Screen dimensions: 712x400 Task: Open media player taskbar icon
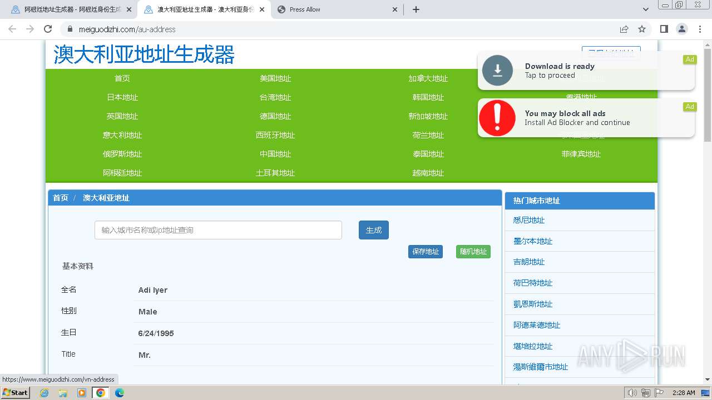(x=82, y=393)
